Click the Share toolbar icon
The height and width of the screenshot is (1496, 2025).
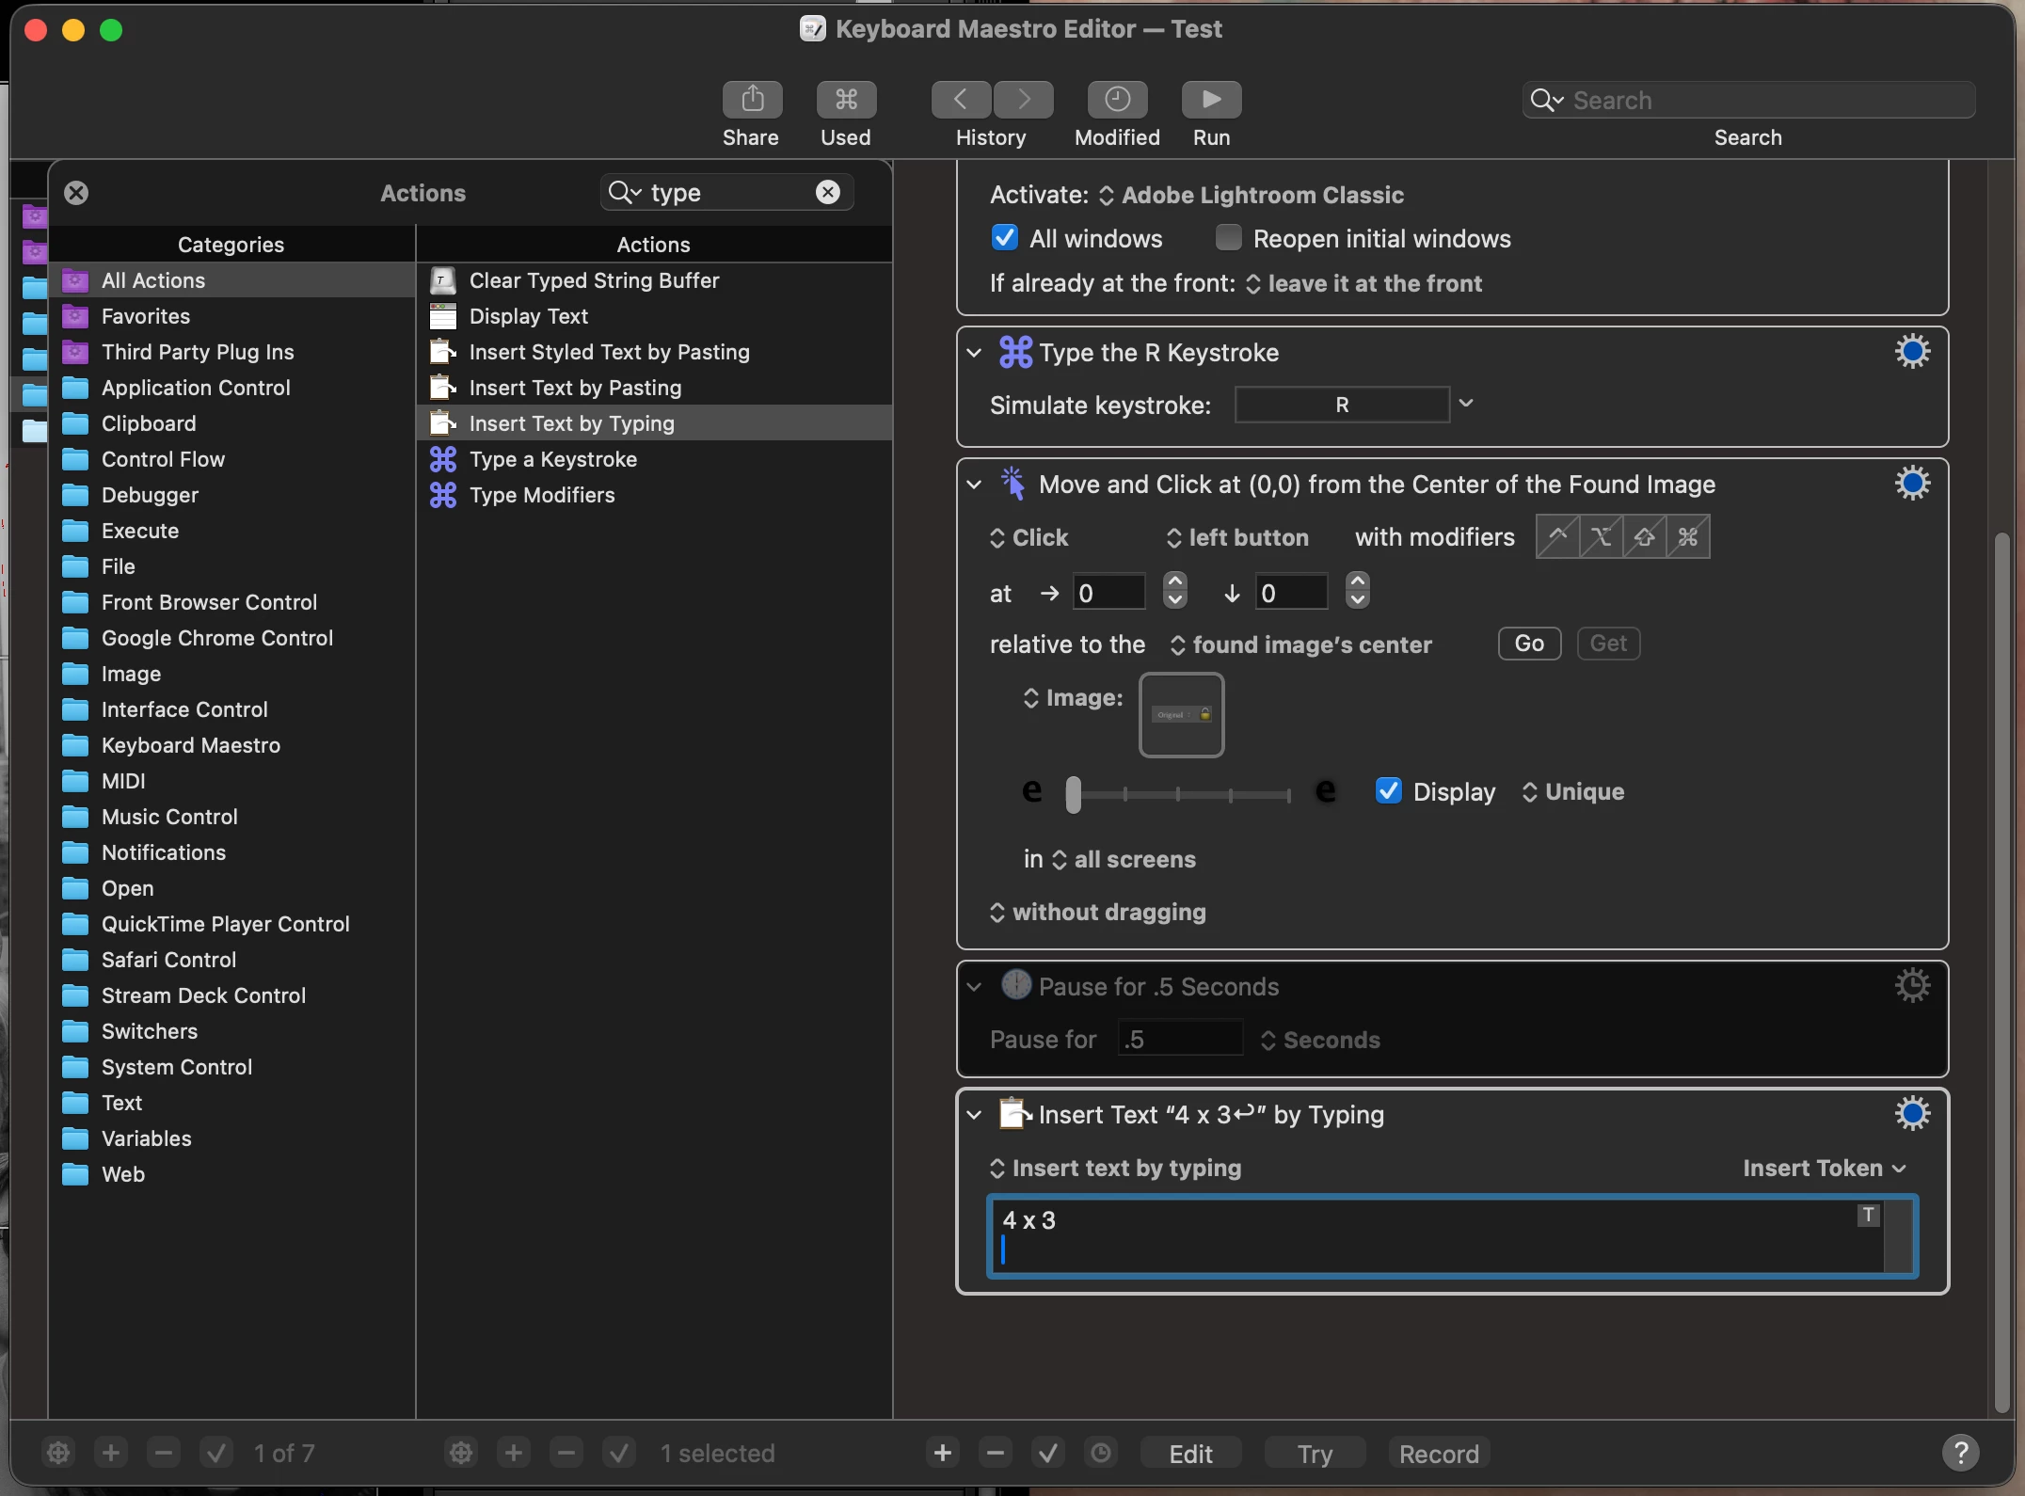(x=751, y=100)
